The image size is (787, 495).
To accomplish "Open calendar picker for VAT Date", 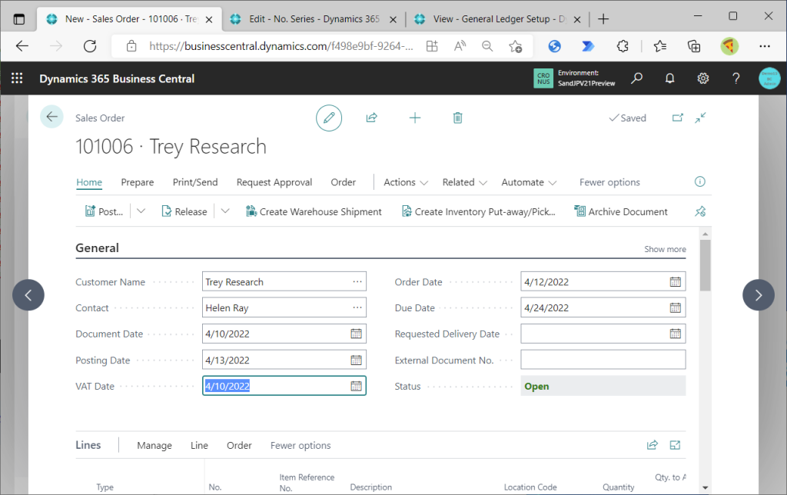I will (357, 386).
